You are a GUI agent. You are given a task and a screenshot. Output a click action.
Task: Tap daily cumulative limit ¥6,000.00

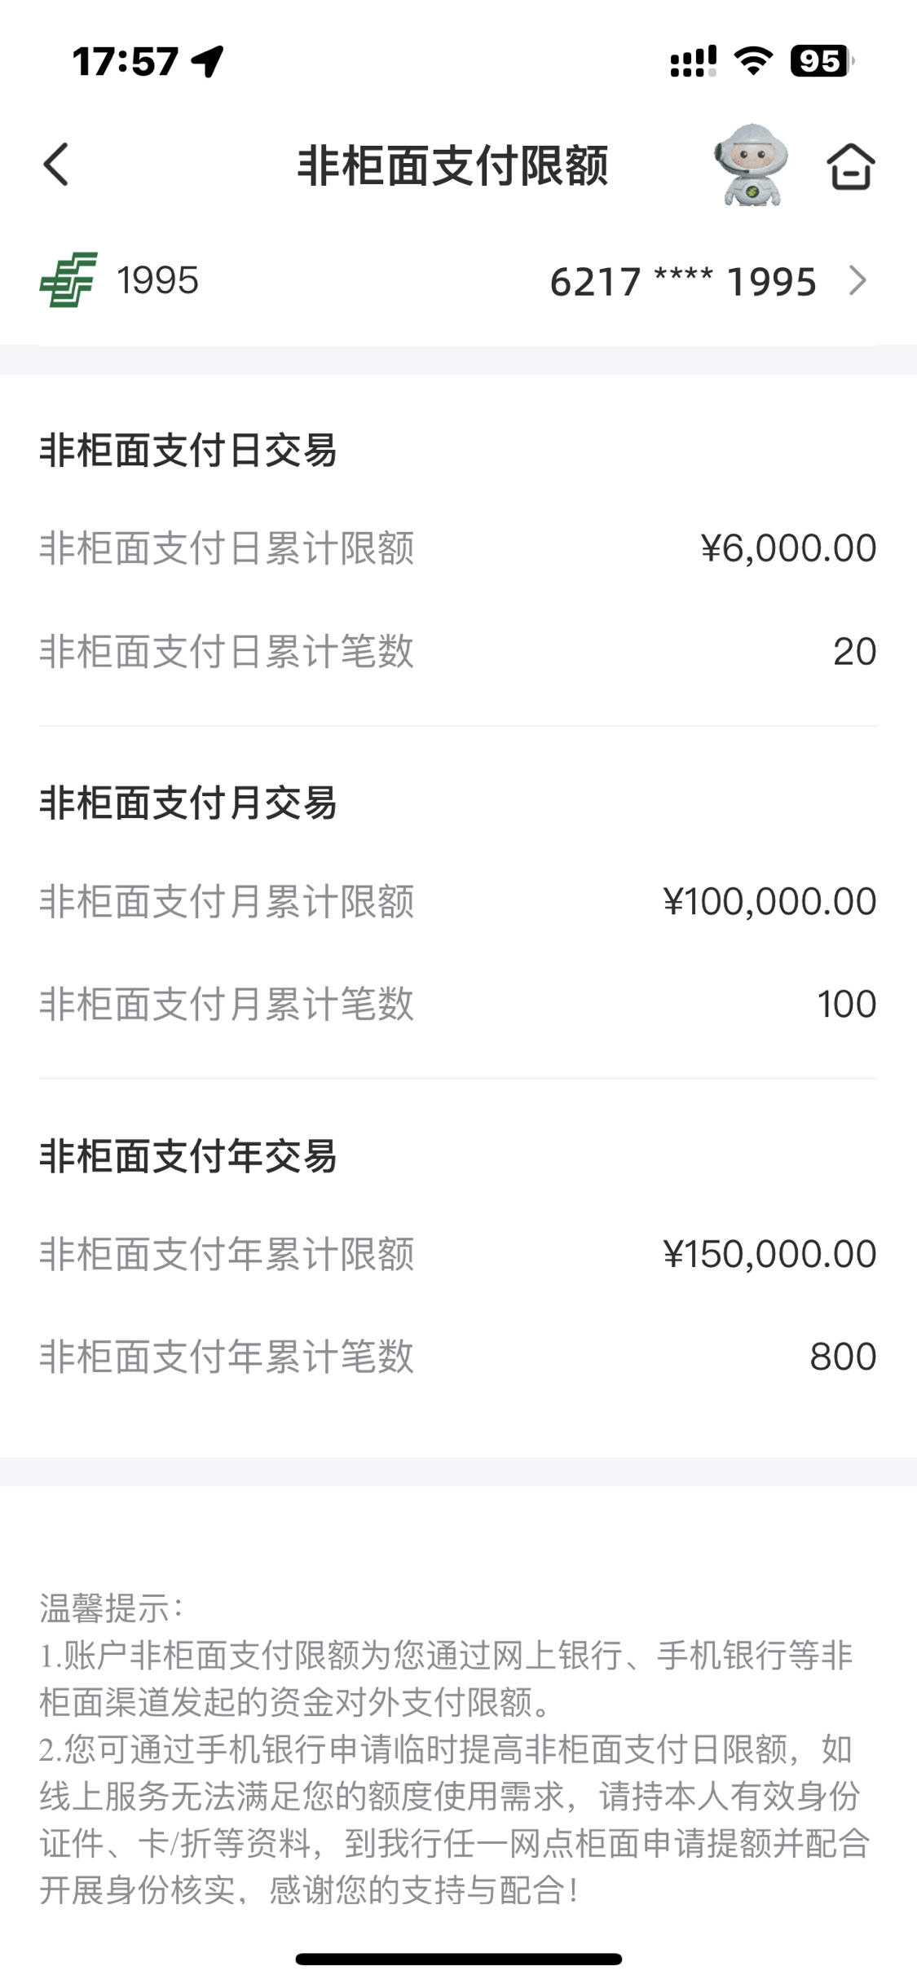coord(788,548)
